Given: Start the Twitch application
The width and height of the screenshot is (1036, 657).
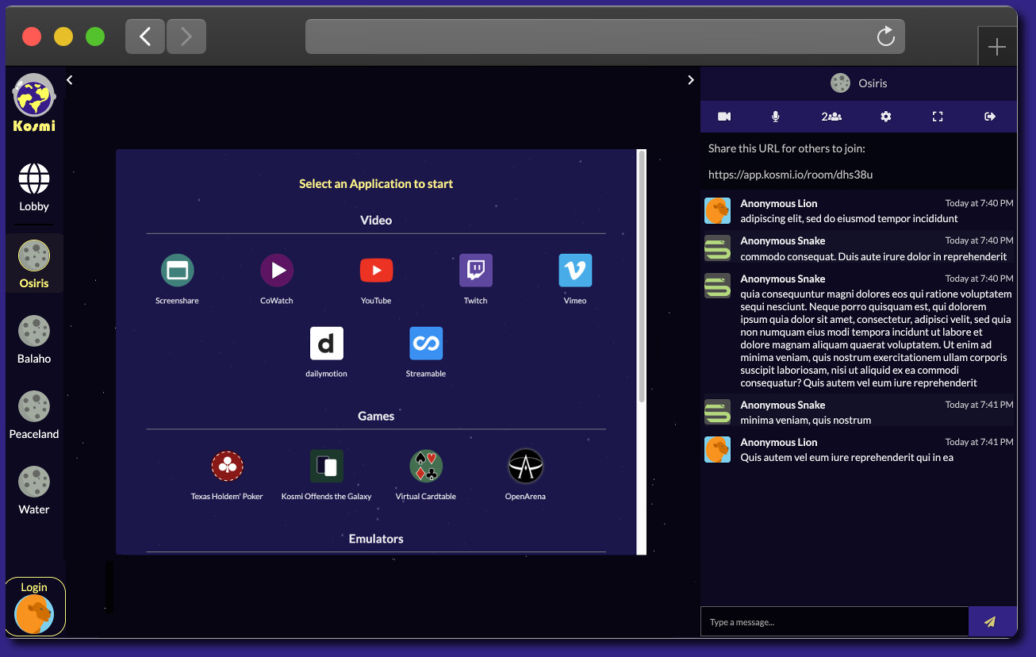Looking at the screenshot, I should coord(475,271).
